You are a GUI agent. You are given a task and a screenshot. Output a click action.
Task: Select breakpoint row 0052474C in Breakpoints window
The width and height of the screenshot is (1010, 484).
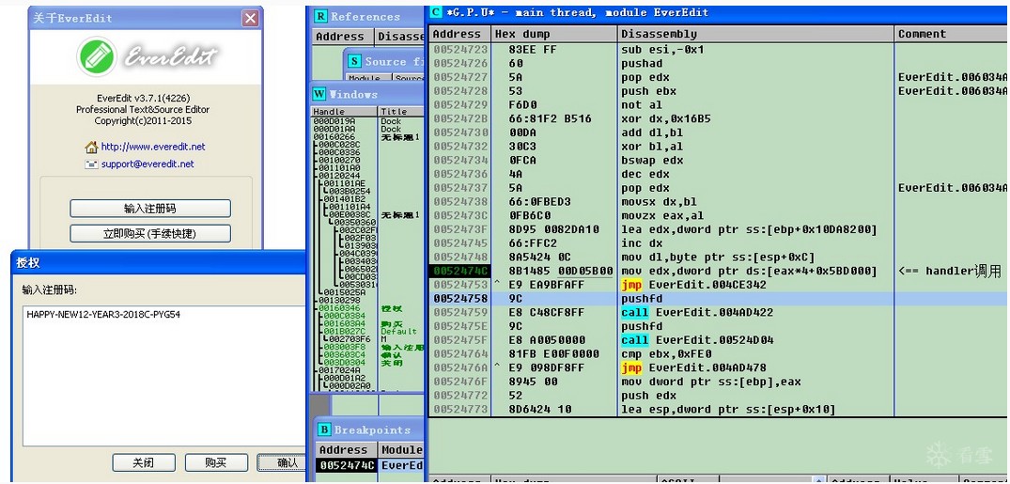tap(370, 464)
